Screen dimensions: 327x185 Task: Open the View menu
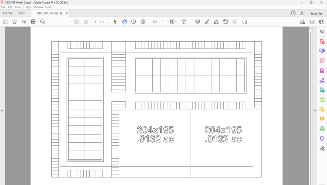[18, 7]
